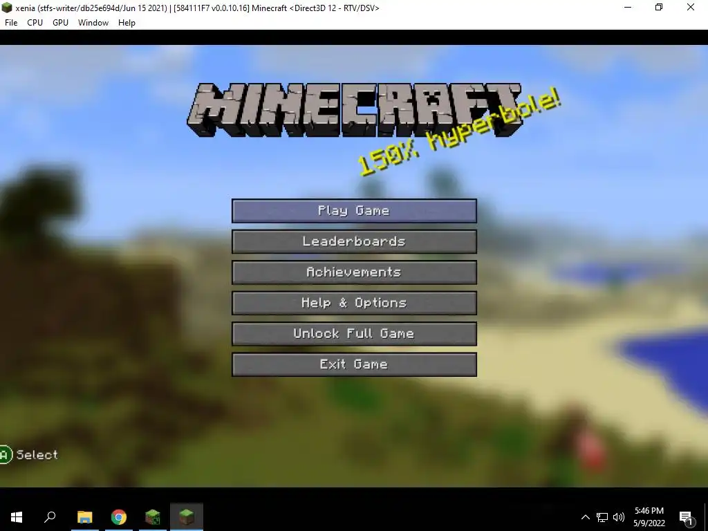Restore down the xenia window
Viewport: 708px width, 531px height.
click(659, 7)
